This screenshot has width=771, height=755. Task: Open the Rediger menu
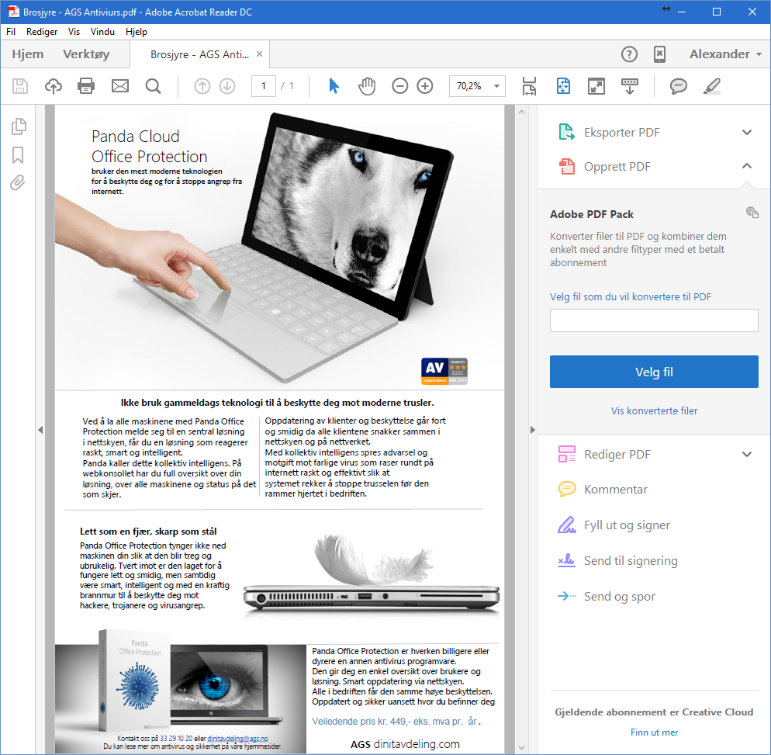42,32
